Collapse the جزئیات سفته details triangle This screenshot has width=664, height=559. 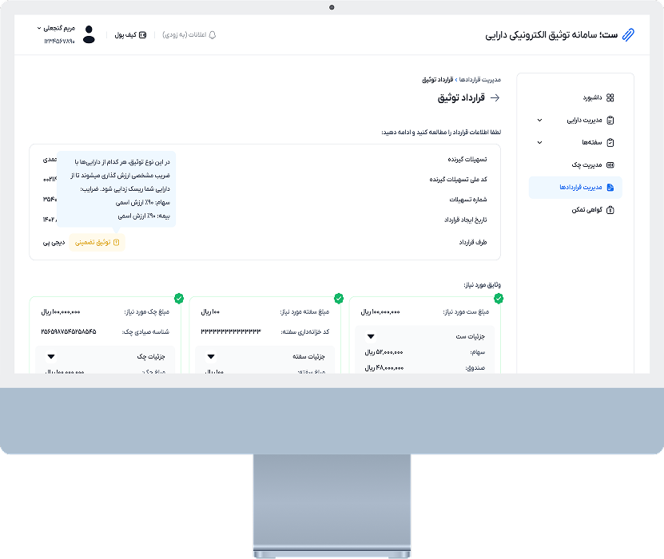pos(211,357)
